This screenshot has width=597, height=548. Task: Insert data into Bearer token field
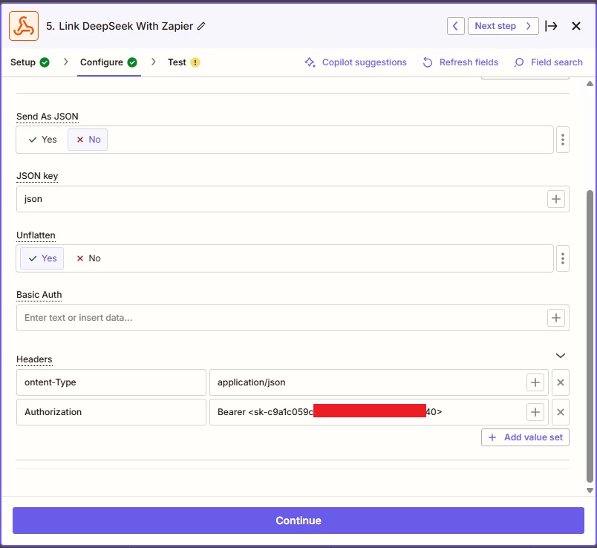(x=535, y=412)
